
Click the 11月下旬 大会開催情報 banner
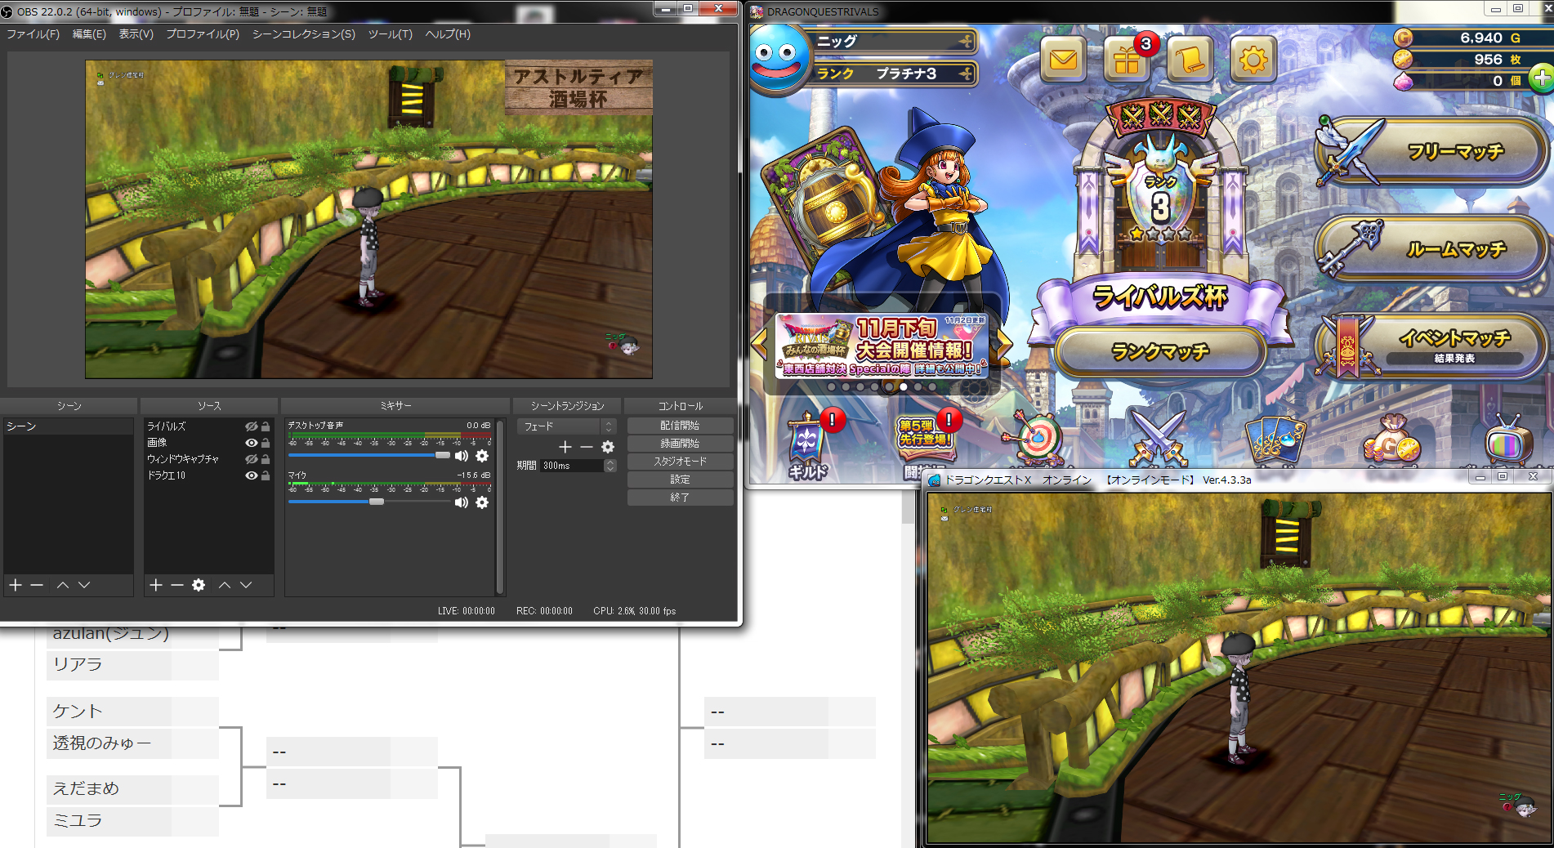882,346
